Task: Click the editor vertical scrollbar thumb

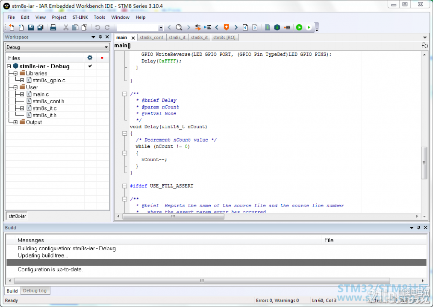Action: (x=424, y=163)
